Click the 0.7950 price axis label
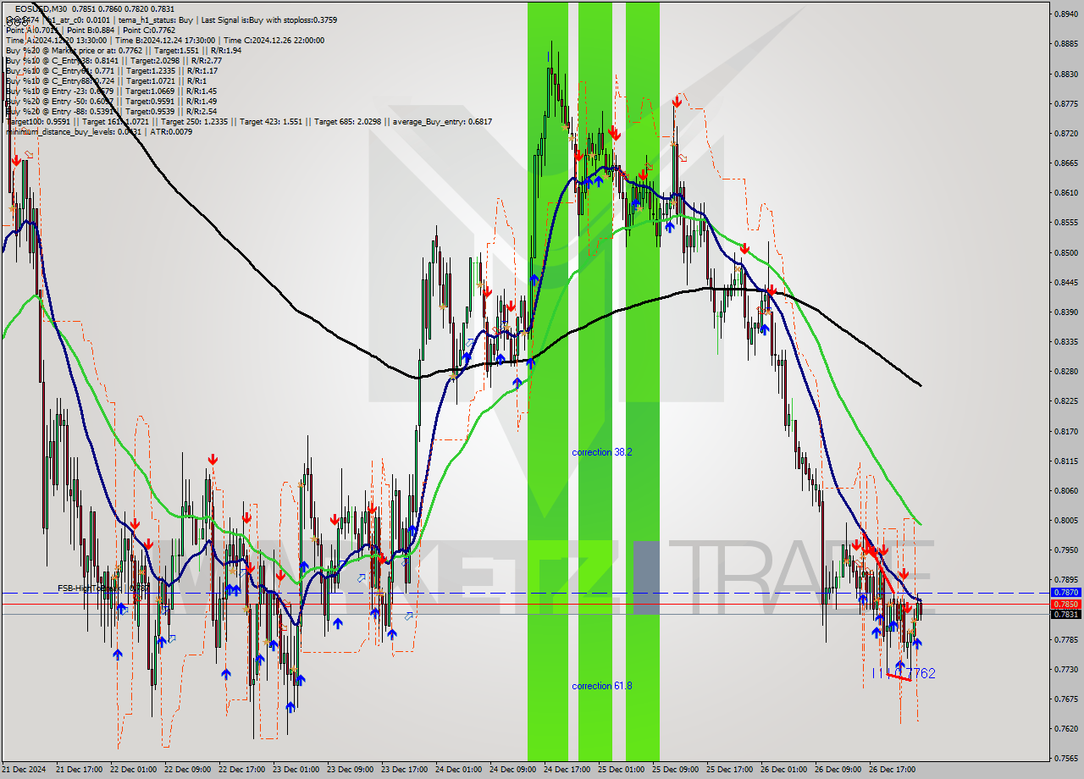This screenshot has width=1084, height=779. [1065, 550]
